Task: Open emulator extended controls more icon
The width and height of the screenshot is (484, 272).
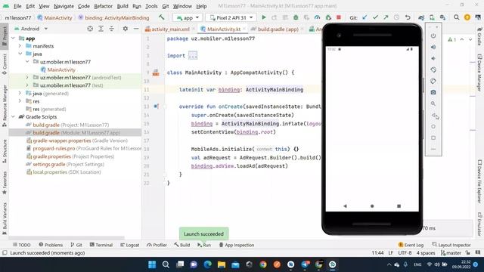Action: point(433,149)
